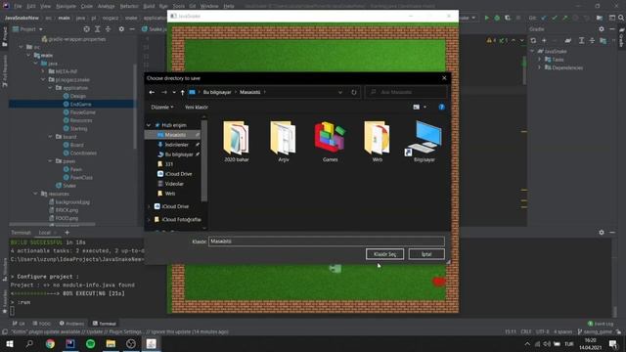Screen dimensions: 626x352
Task: Select the Web folder in file pane
Action: pyautogui.click(x=378, y=141)
